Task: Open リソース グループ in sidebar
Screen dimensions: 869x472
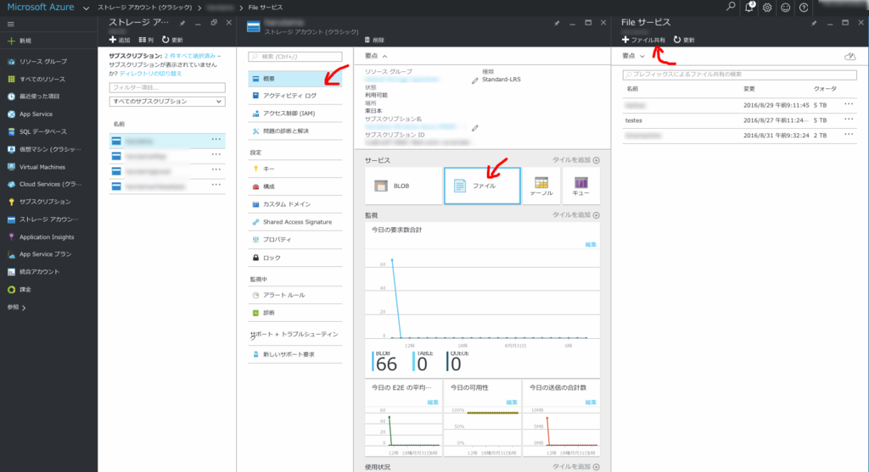Action: pos(42,61)
